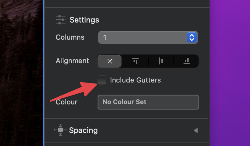Choose the middle alignment icon

[161, 61]
